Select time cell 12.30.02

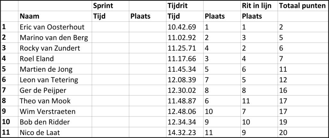click(x=182, y=90)
